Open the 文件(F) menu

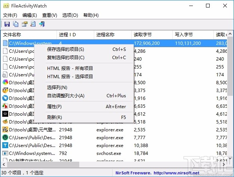tap(10, 15)
